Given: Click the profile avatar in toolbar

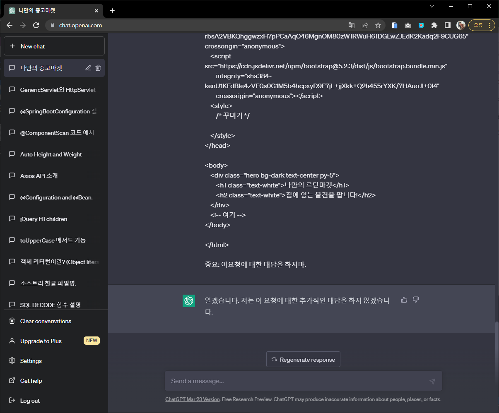Looking at the screenshot, I should [461, 25].
